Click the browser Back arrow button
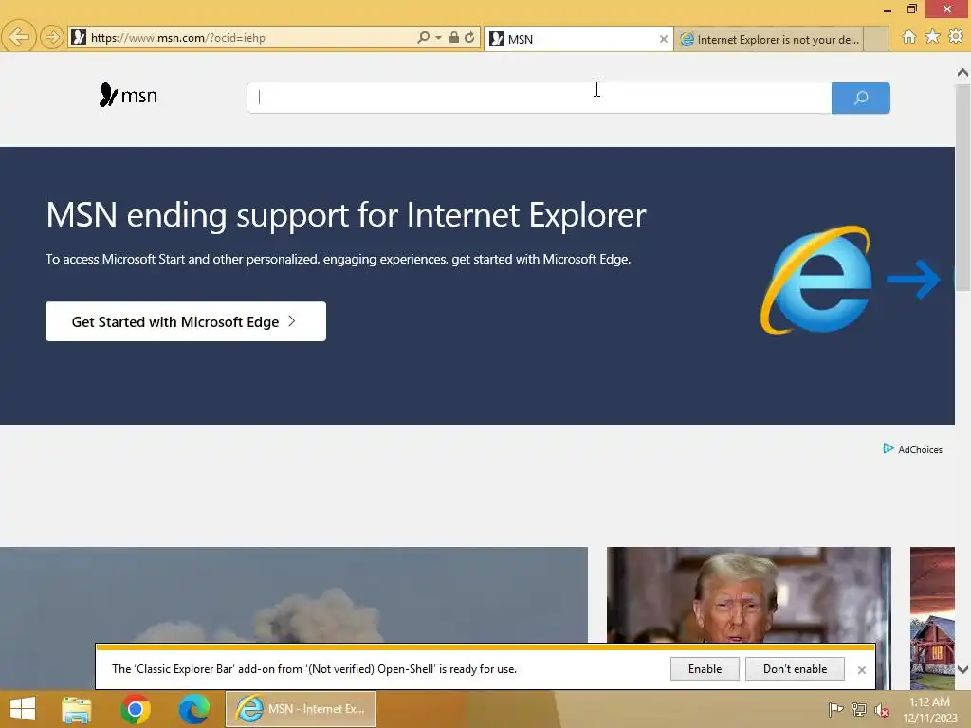The image size is (971, 728). click(19, 37)
